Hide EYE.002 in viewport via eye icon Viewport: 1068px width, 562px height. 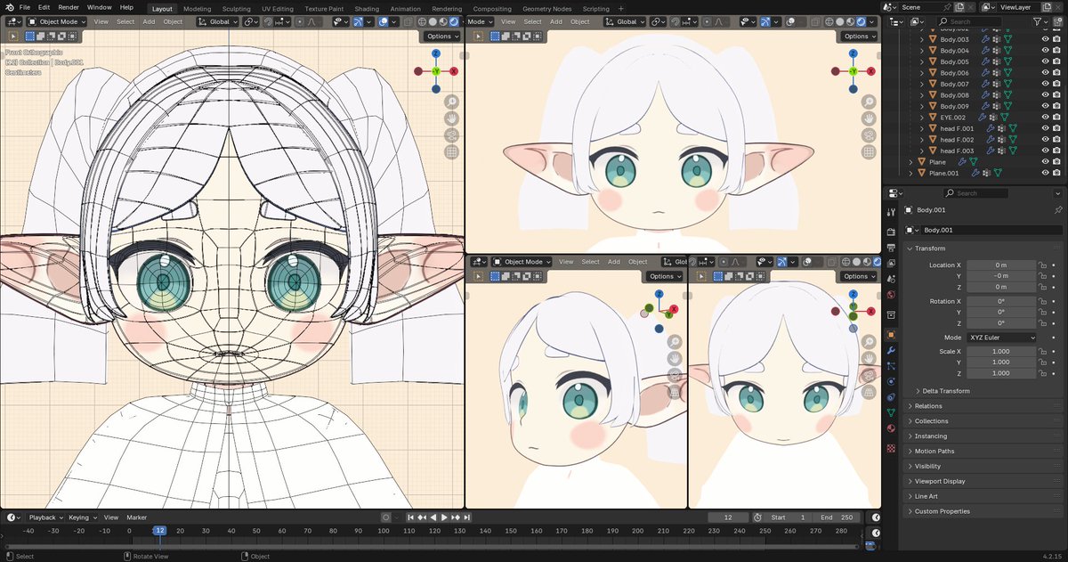(x=1045, y=118)
